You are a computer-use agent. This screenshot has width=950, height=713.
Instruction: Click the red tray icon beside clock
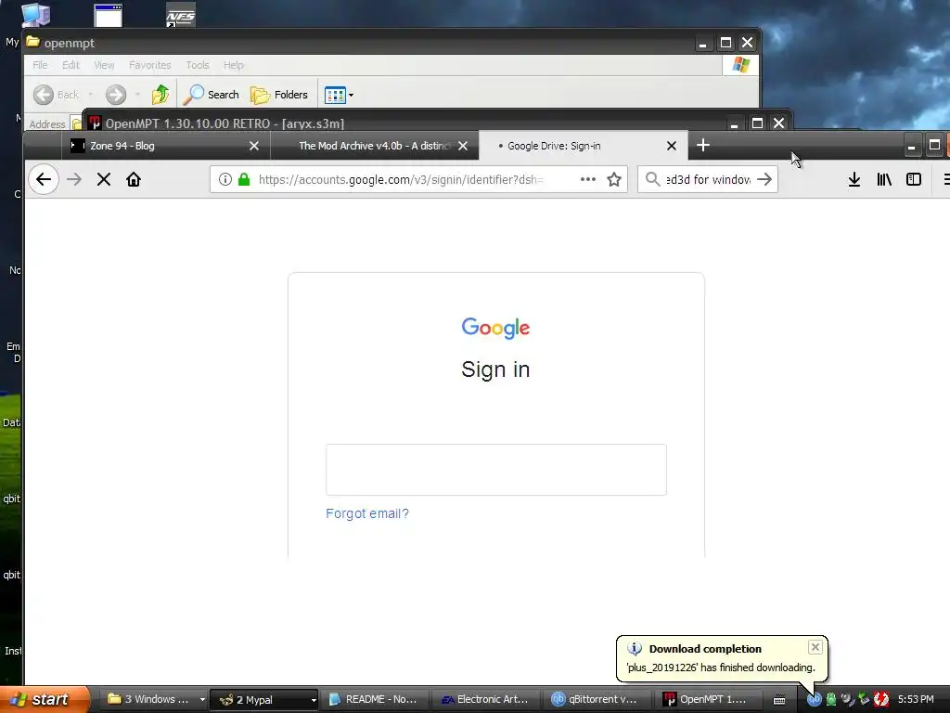(x=881, y=699)
